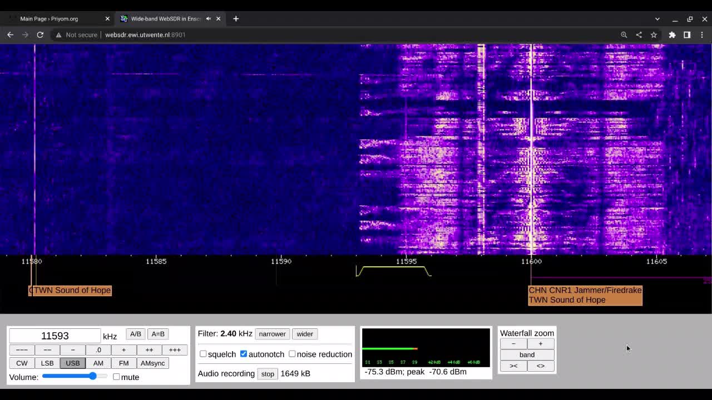This screenshot has width=712, height=400.
Task: Mute the tab audio speaker icon
Action: click(209, 18)
